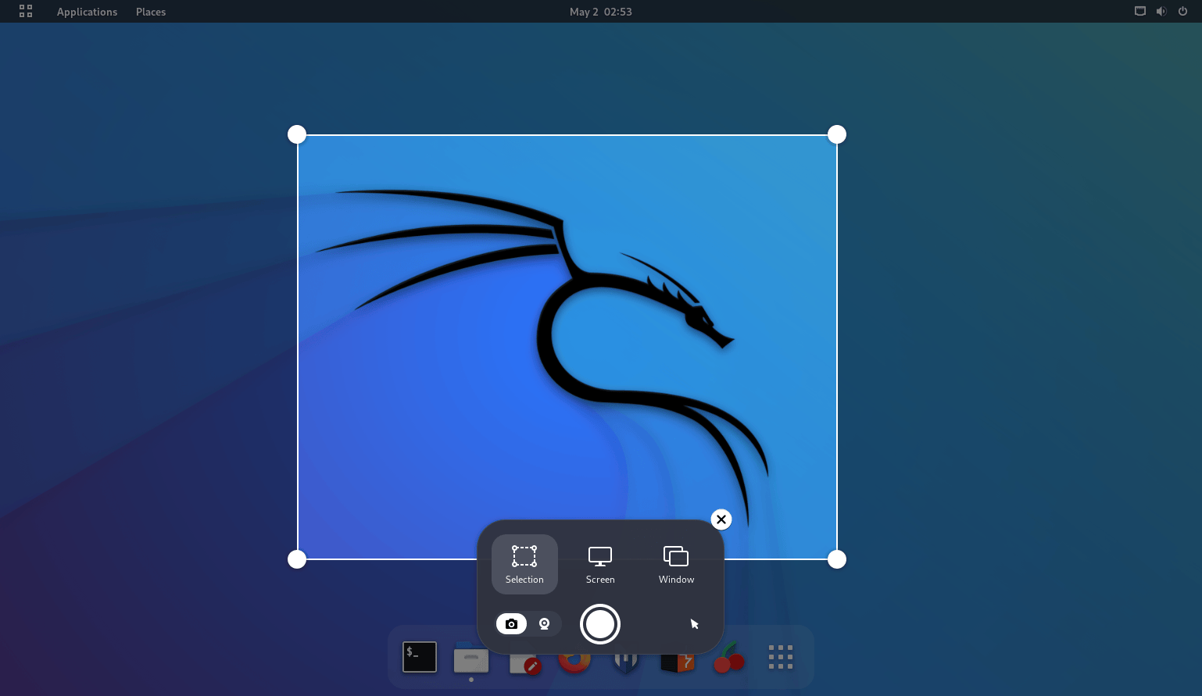
Task: Open the volume indicator in top bar
Action: coord(1161,12)
